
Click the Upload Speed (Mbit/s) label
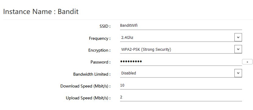(x=88, y=98)
